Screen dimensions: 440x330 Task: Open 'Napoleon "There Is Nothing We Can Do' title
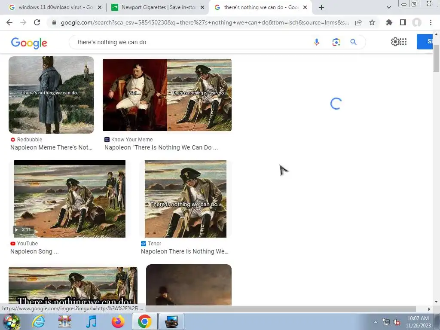(x=161, y=148)
